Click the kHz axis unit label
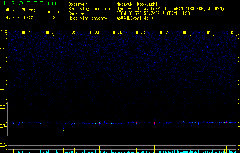Image resolution: width=240 pixels, height=153 pixels. click(x=3, y=31)
